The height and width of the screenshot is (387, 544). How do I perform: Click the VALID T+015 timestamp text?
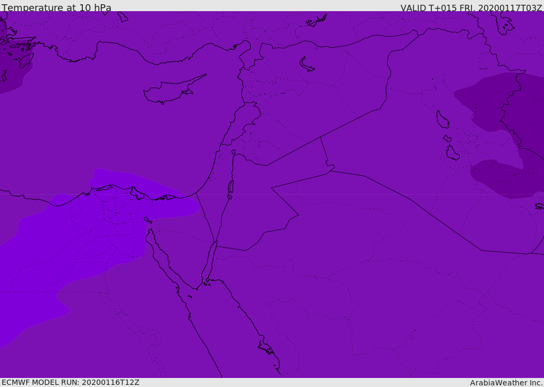tap(471, 8)
